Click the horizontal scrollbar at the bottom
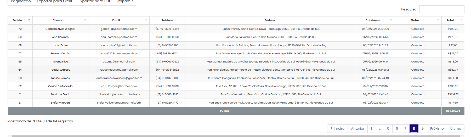 tap(235, 136)
